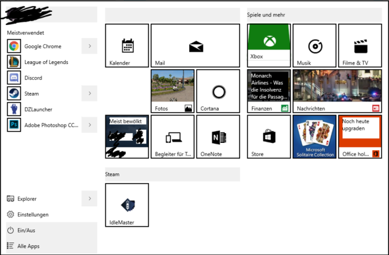Open the Mail tile
Screen dimensions: 389x255
click(196, 45)
